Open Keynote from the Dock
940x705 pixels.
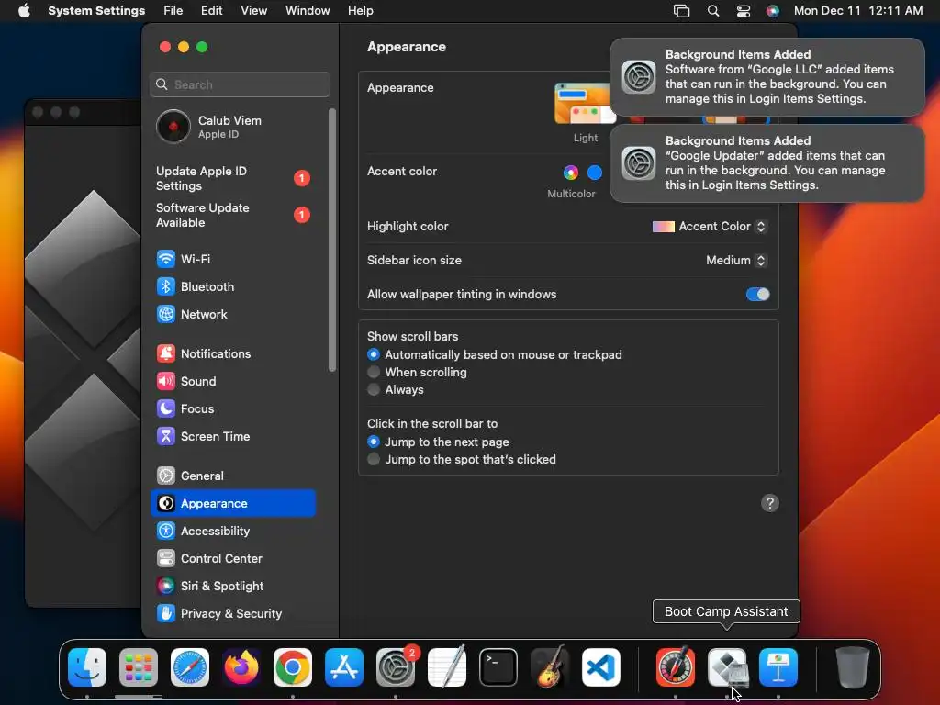778,667
